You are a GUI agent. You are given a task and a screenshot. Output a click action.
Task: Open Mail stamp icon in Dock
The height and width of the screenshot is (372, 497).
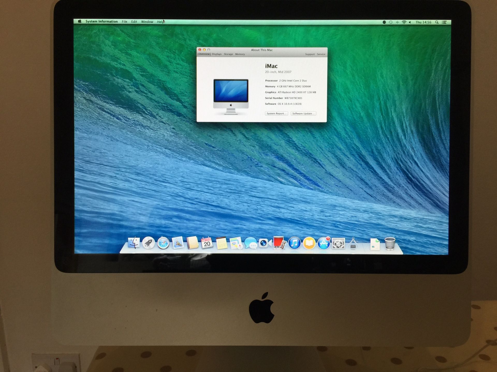click(178, 243)
